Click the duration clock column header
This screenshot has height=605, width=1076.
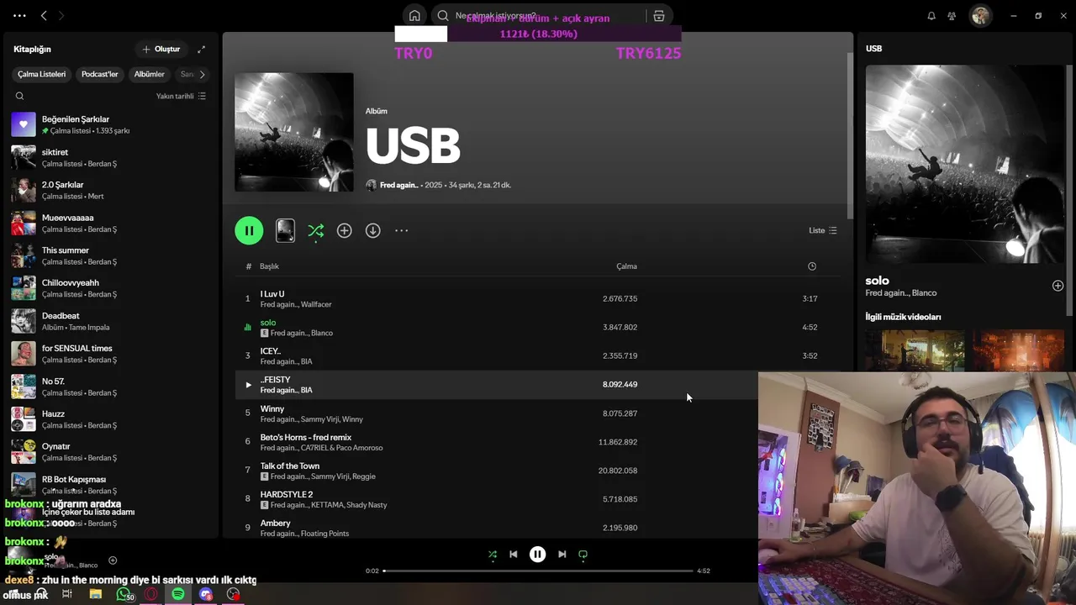click(812, 266)
